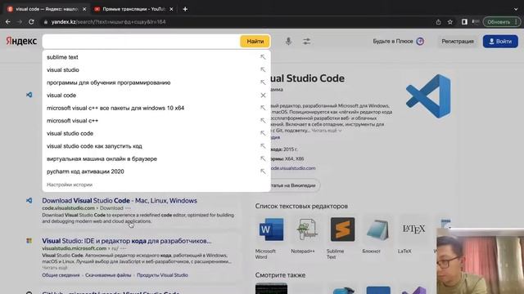The image size is (524, 294).
Task: Click the Yandex logo
Action: pos(21,41)
